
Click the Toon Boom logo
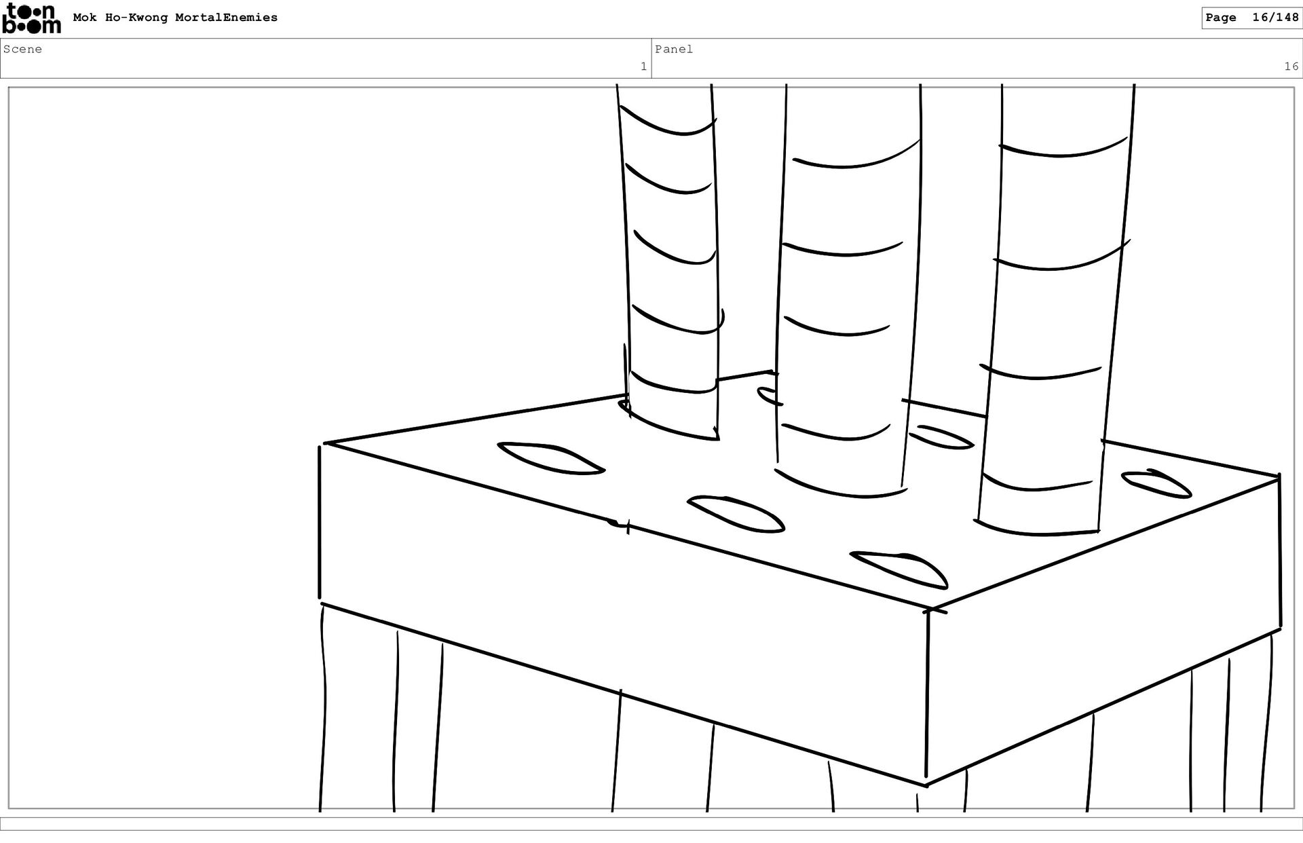pyautogui.click(x=31, y=18)
